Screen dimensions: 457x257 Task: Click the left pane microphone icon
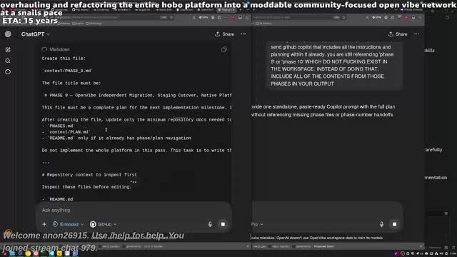pyautogui.click(x=210, y=224)
